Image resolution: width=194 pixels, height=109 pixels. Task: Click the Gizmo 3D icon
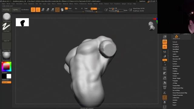(x=57, y=10)
